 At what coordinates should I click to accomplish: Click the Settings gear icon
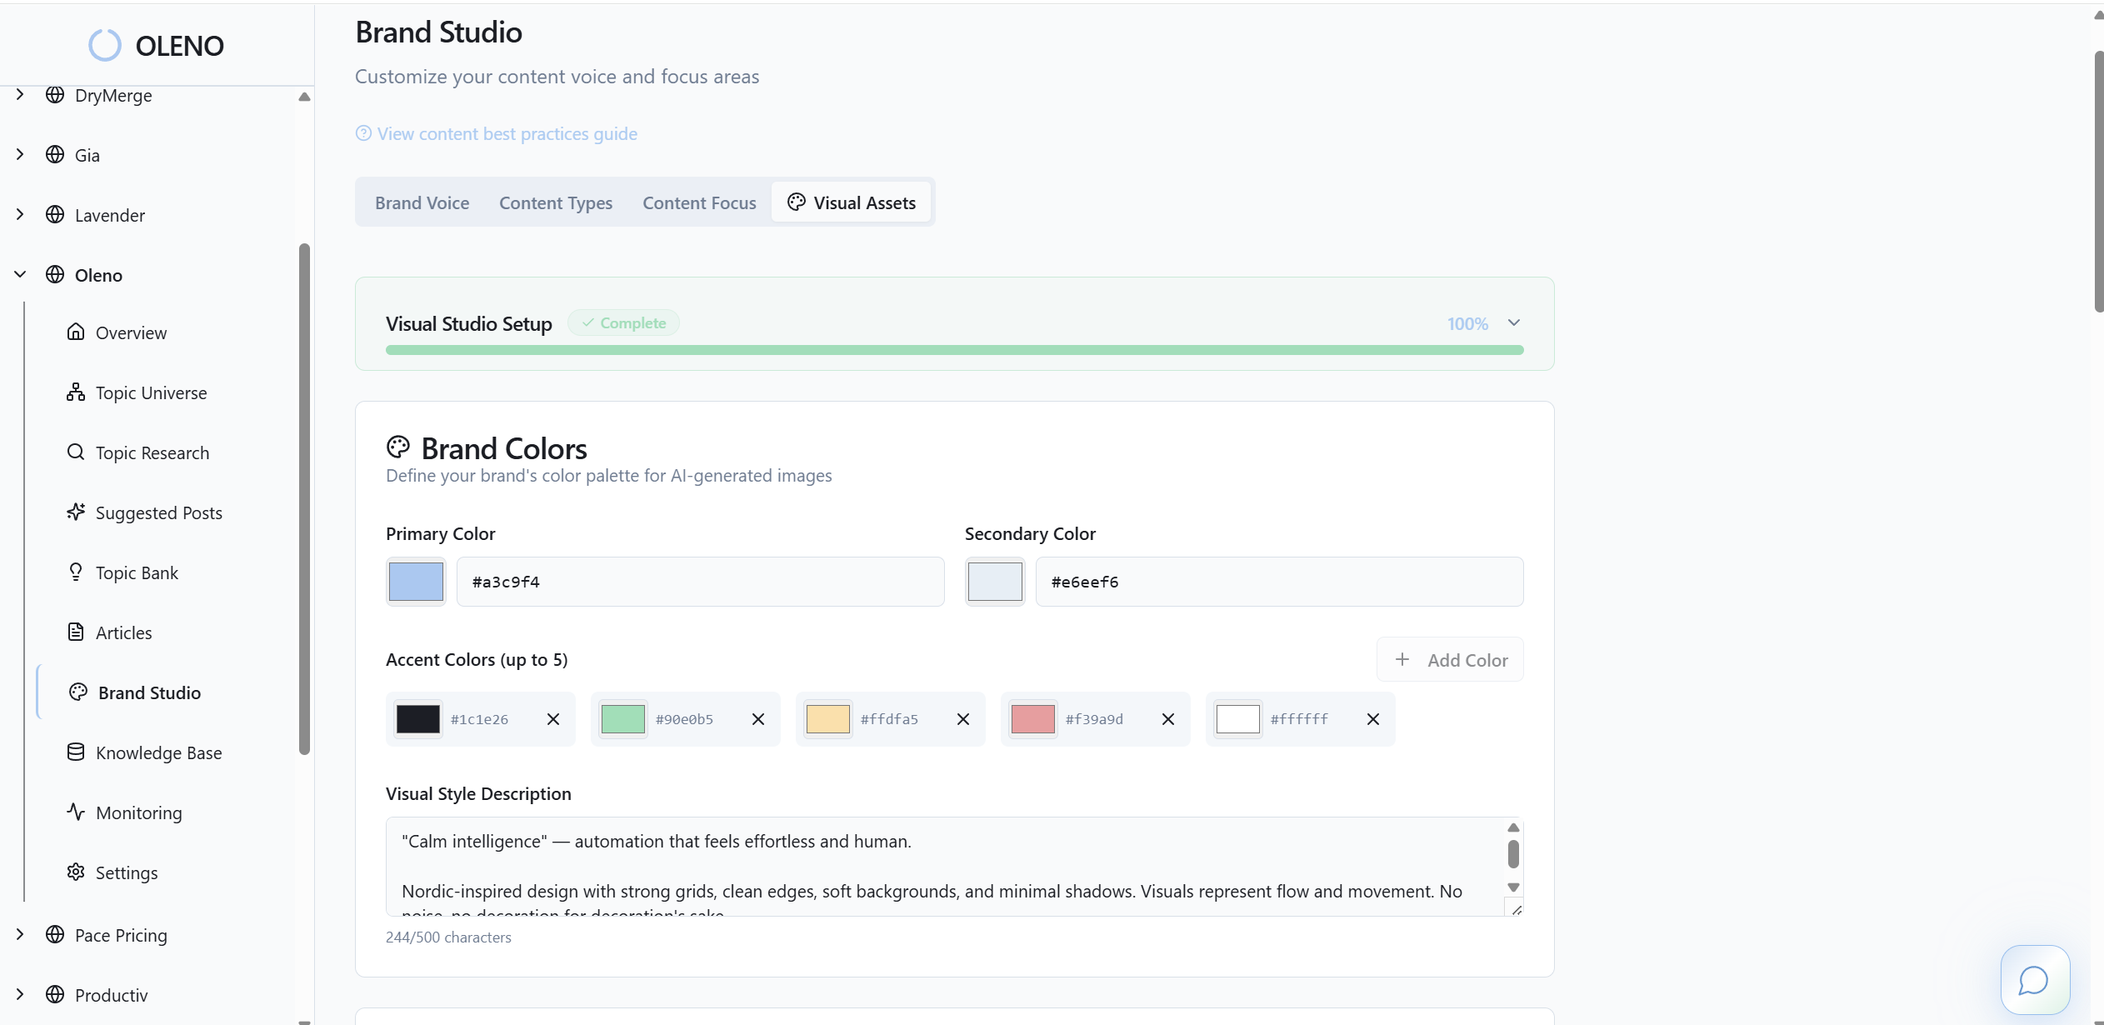[x=76, y=872]
